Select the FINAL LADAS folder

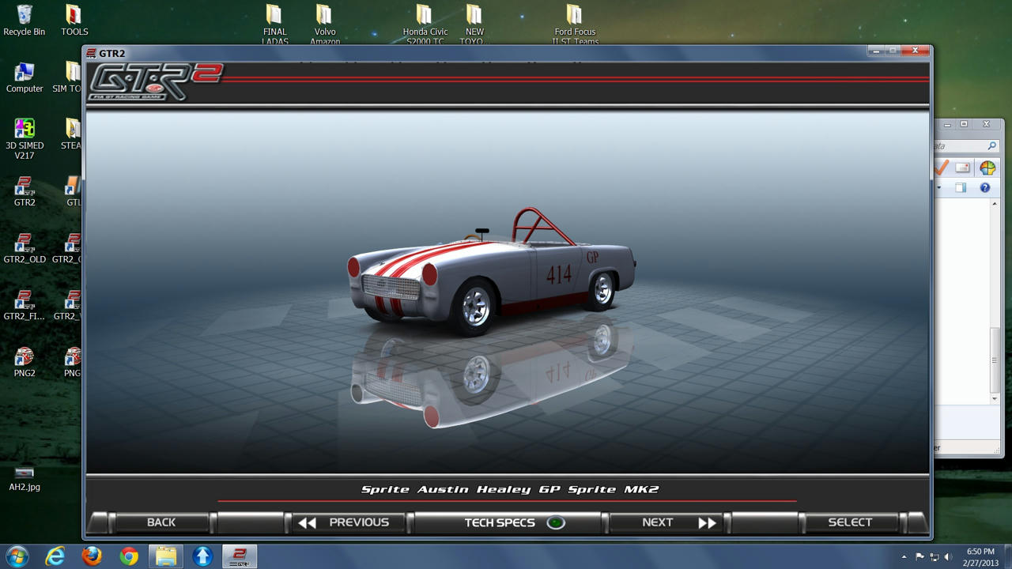point(275,24)
